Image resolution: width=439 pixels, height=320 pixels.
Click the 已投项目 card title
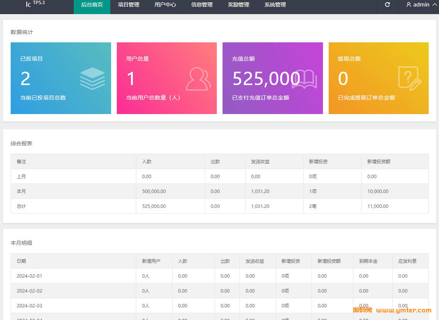pos(31,59)
